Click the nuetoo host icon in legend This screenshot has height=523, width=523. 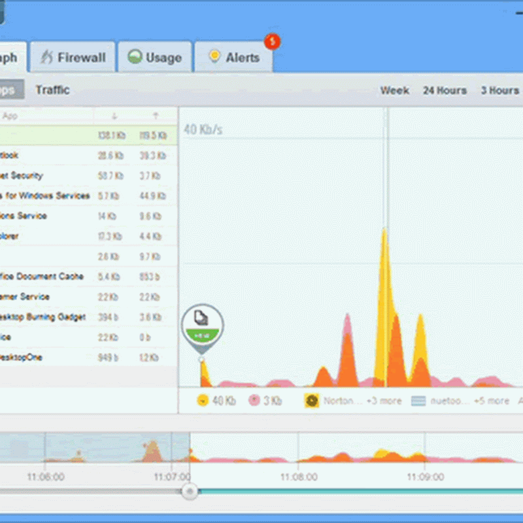(418, 401)
